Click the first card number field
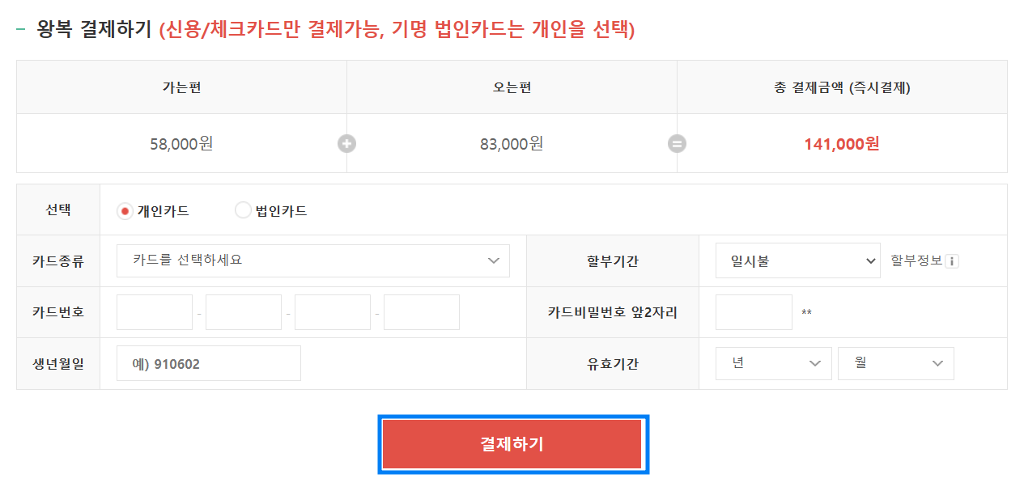1024x491 pixels. tap(154, 311)
